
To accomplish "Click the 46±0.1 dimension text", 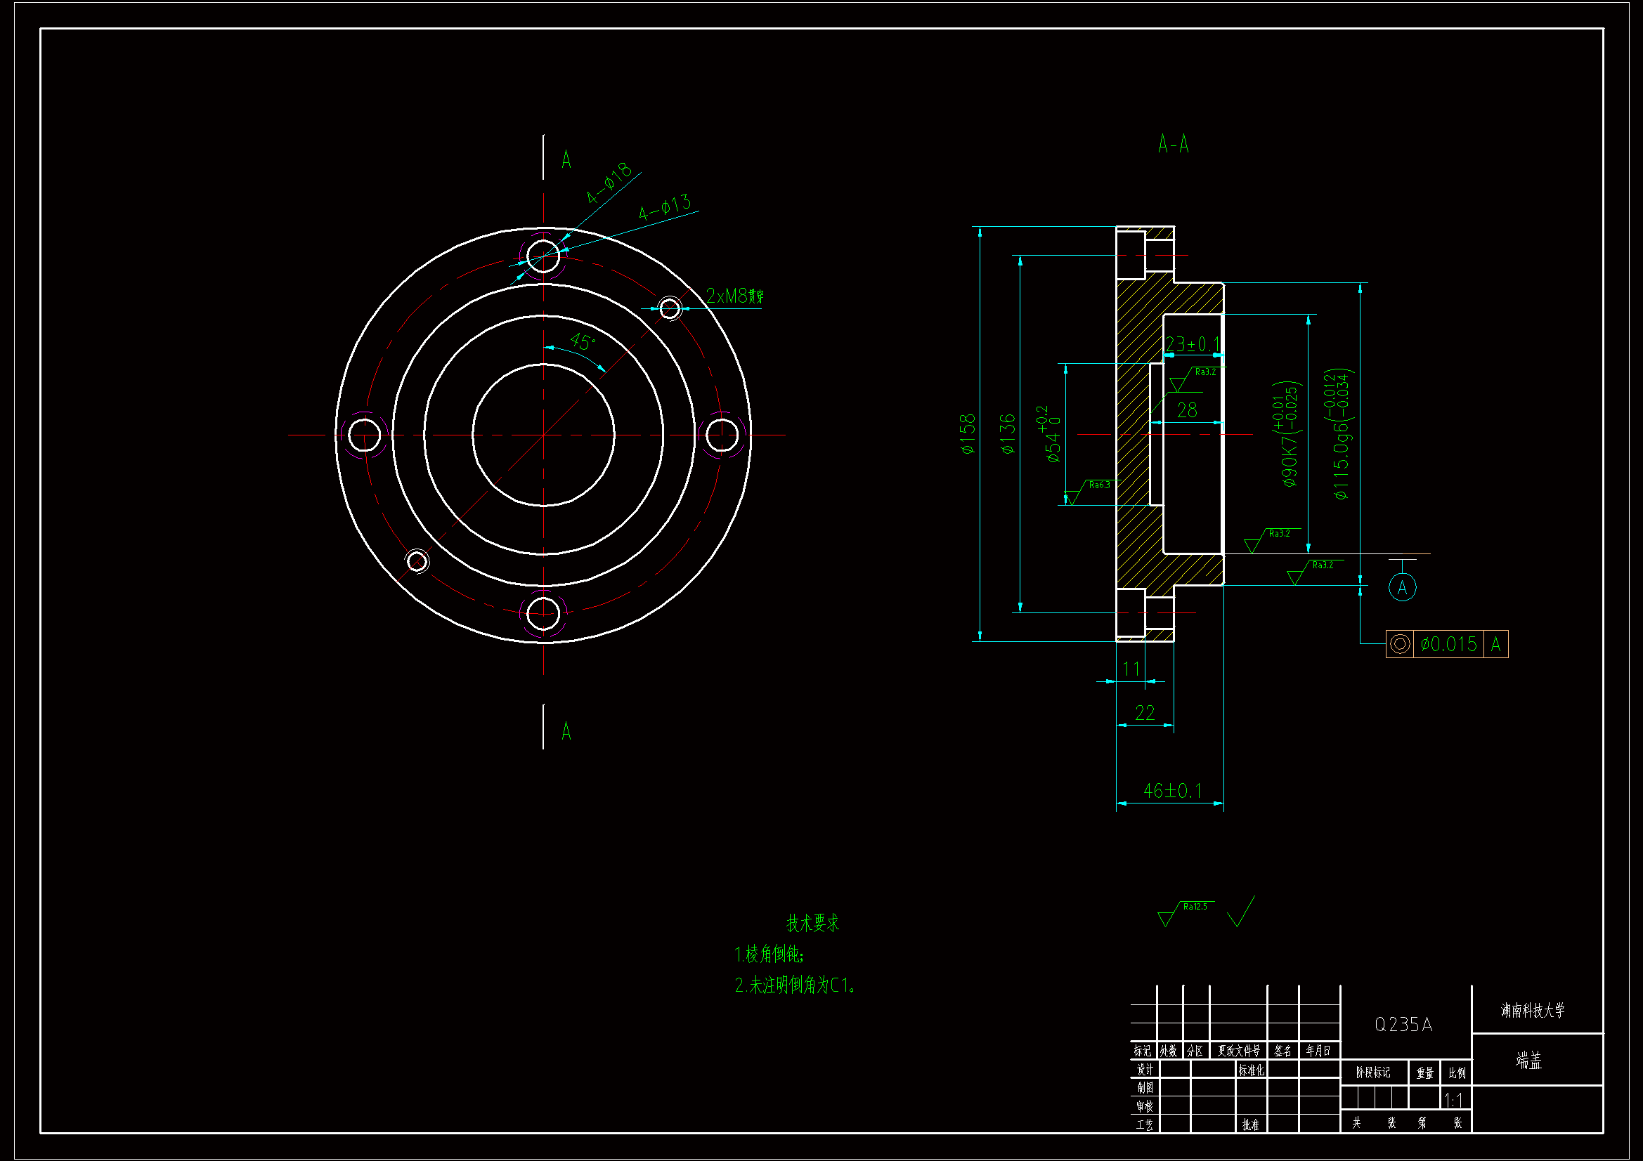I will point(1172,790).
